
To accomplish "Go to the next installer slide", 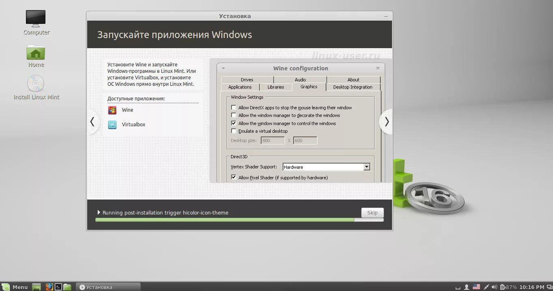I will pyautogui.click(x=386, y=121).
